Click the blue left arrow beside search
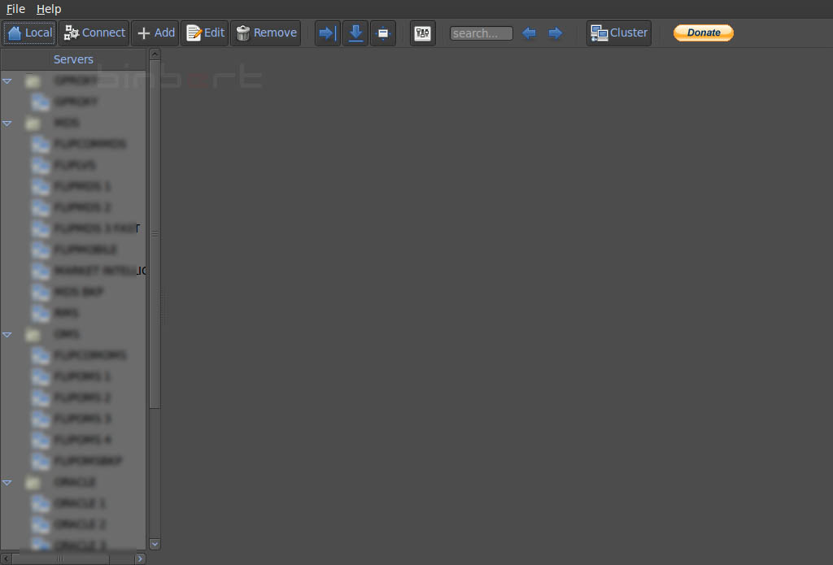The height and width of the screenshot is (565, 833). [529, 33]
